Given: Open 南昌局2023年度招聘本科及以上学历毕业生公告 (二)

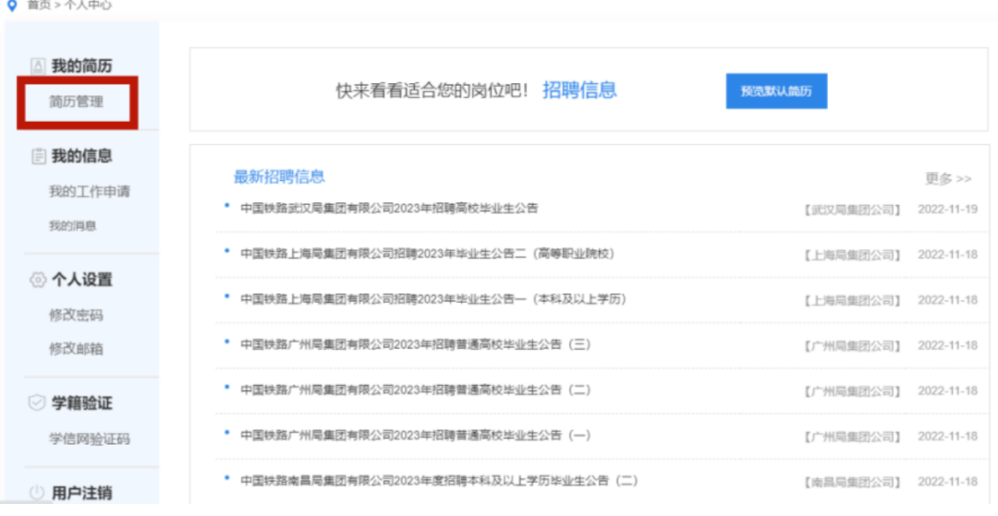Looking at the screenshot, I should [439, 480].
